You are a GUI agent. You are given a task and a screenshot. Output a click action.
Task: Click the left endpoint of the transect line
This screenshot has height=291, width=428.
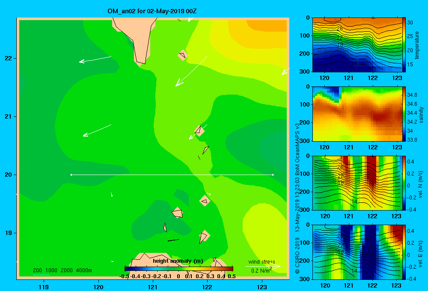tap(71, 175)
